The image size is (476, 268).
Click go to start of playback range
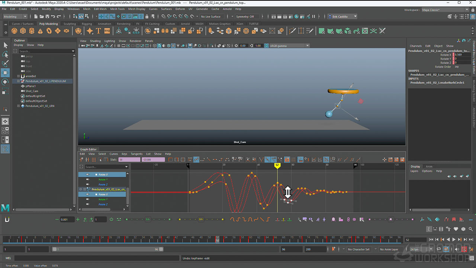coord(431,240)
